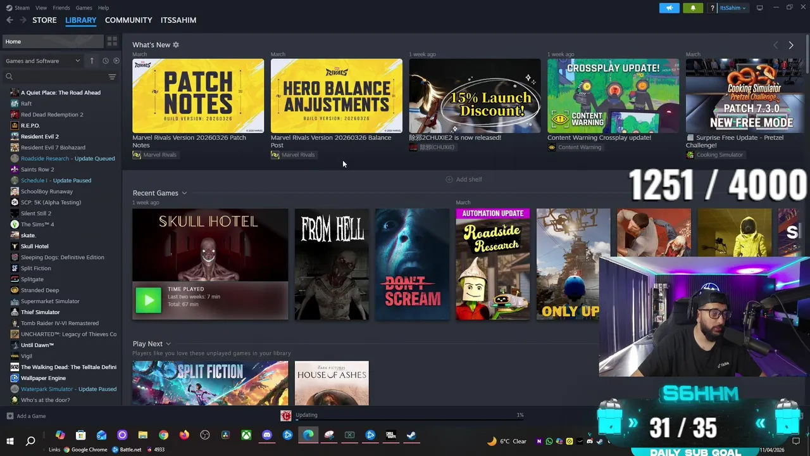This screenshot has width=810, height=456.
Task: Select Schedule I Update Paused entry
Action: pos(56,180)
